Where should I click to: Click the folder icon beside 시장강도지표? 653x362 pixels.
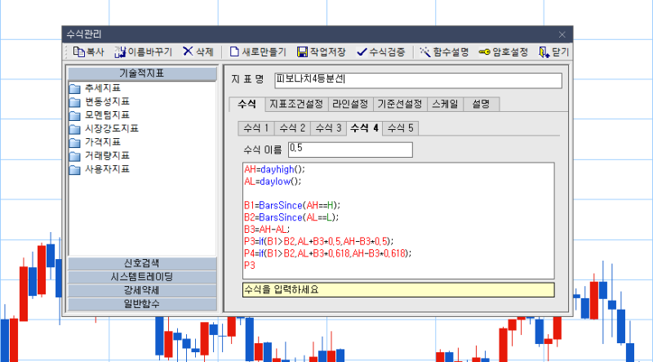(x=74, y=129)
